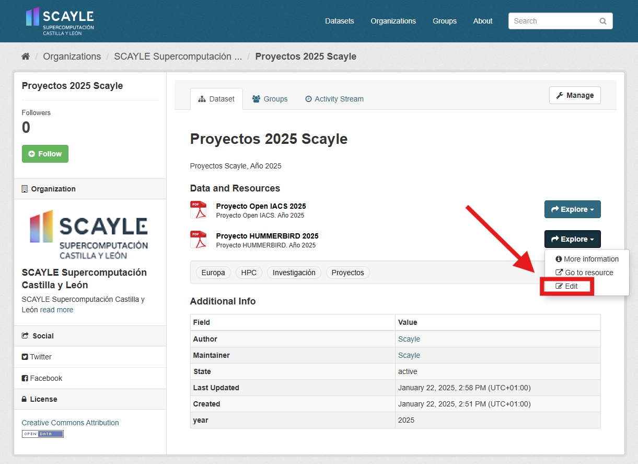Follow the dataset with the green Follow button

coord(45,154)
